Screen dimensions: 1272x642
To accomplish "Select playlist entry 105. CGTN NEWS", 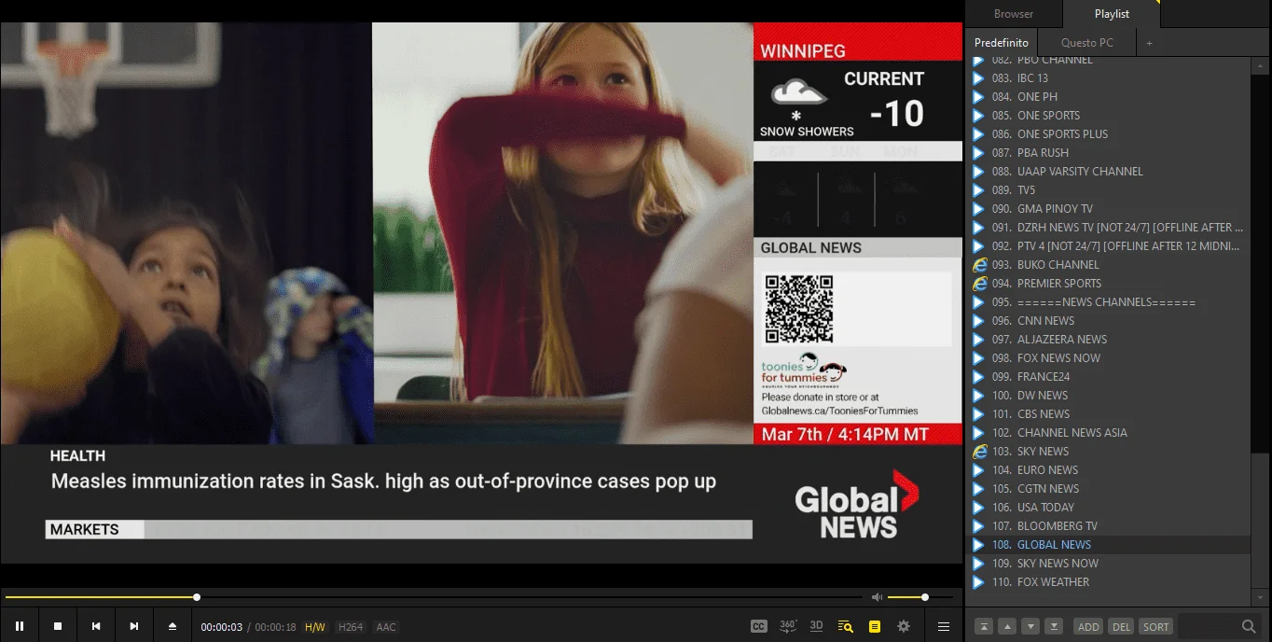I will [x=1109, y=489].
